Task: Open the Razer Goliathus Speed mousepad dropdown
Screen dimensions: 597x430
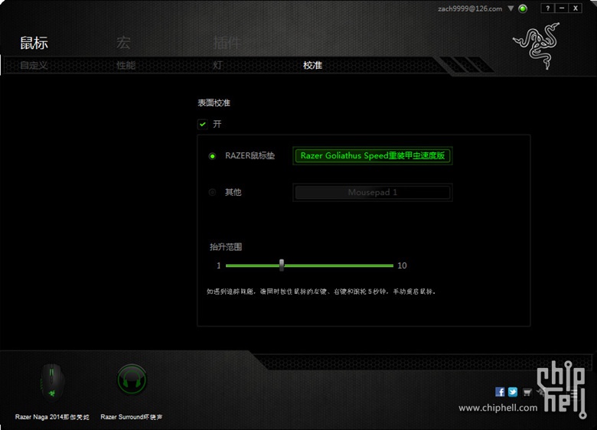Action: (x=373, y=155)
